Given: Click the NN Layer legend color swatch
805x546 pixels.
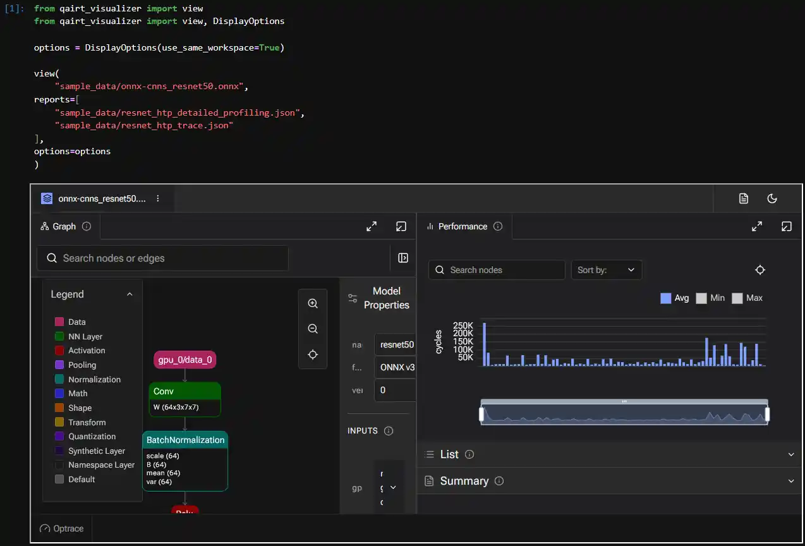Looking at the screenshot, I should pyautogui.click(x=59, y=337).
